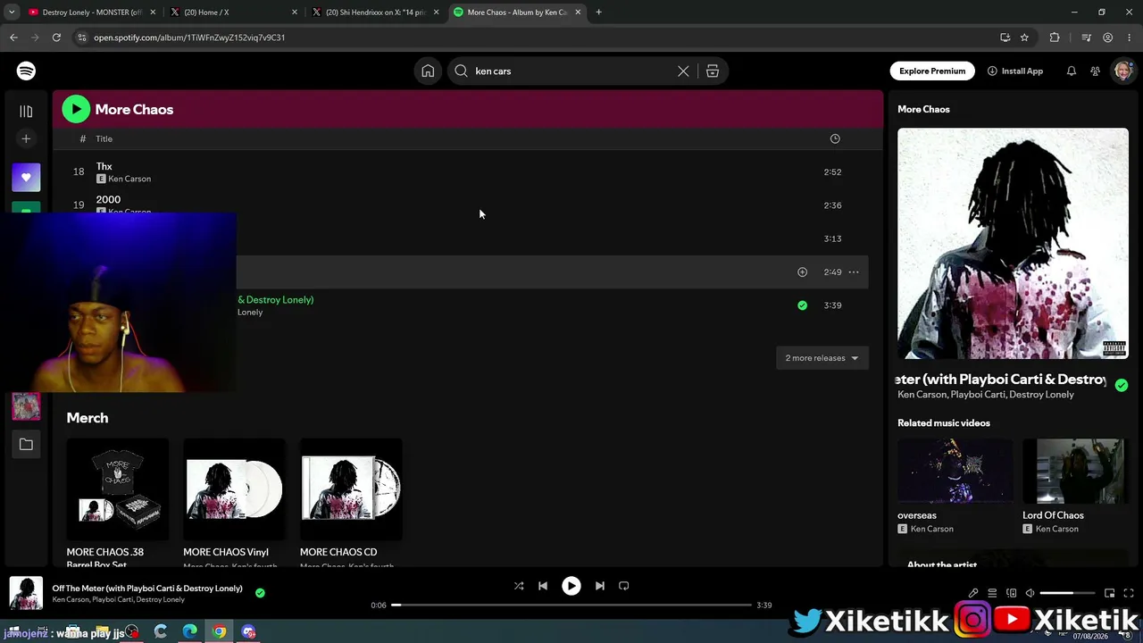Screen dimensions: 1143x643
Task: Open the More Chaos cover in Now Playing
Action: pos(1013,243)
